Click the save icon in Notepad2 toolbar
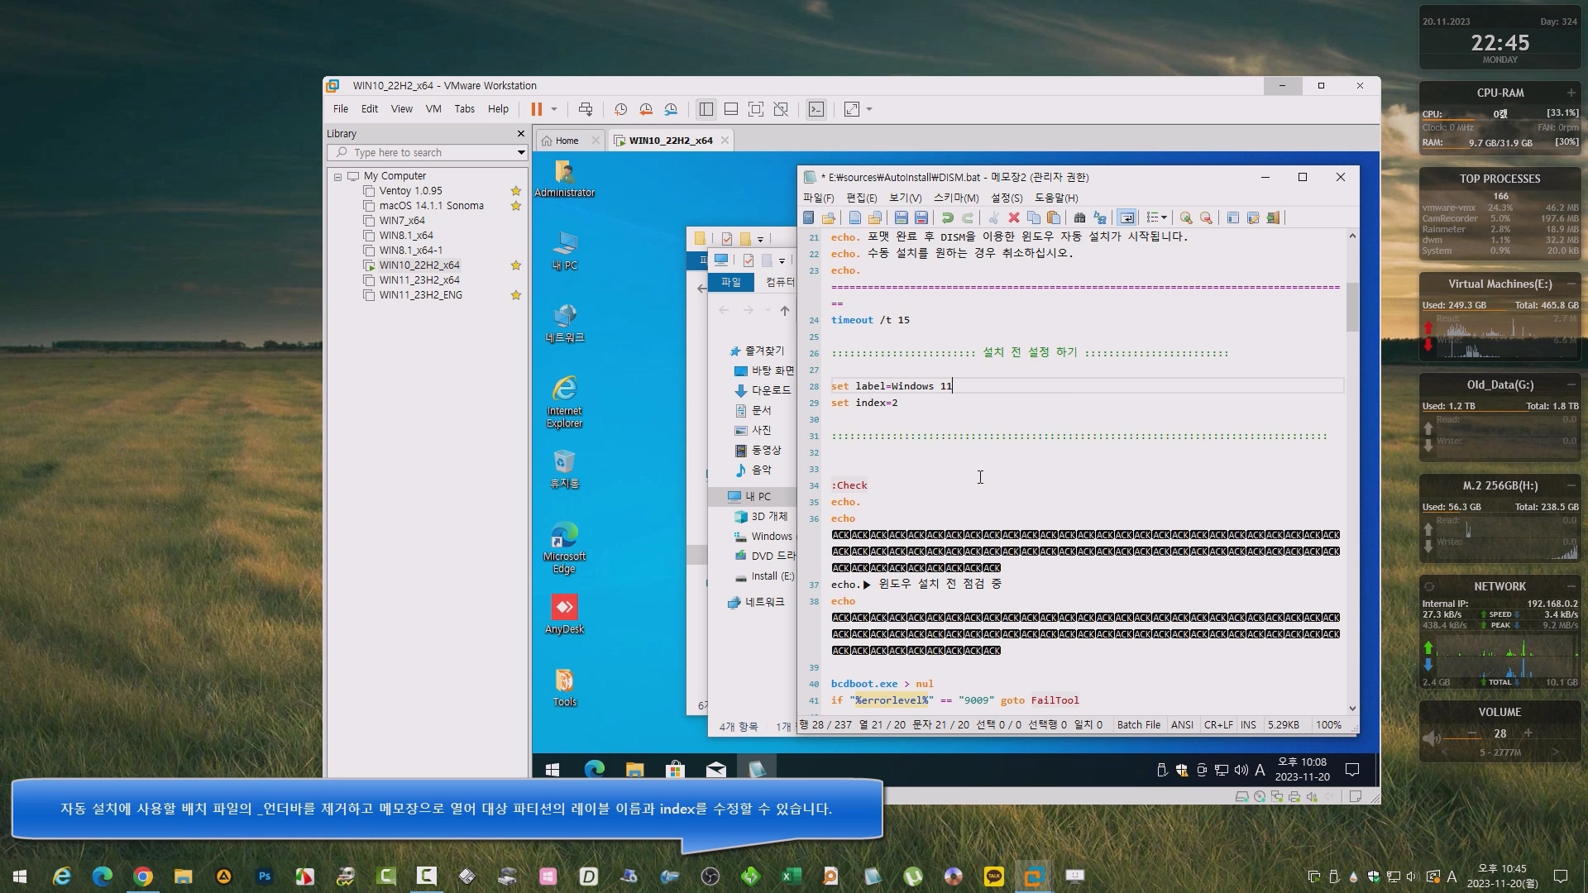The width and height of the screenshot is (1588, 893). click(x=902, y=217)
